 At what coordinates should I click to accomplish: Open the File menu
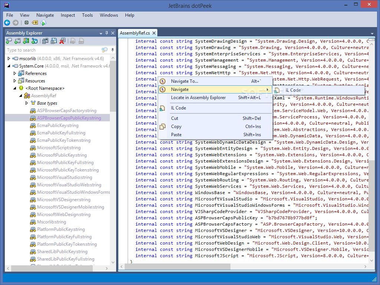(10, 15)
